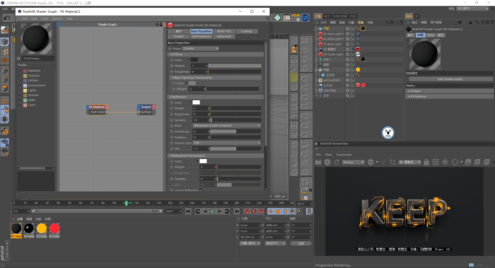Toggle visibility checkmark for RS Dome Light
The image size is (495, 268).
[353, 55]
